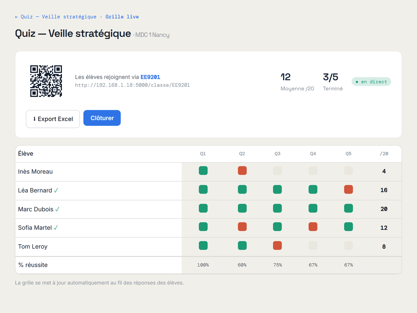This screenshot has width=417, height=313.
Task: Click Sofia Martel's red Q4 square
Action: pyautogui.click(x=313, y=227)
